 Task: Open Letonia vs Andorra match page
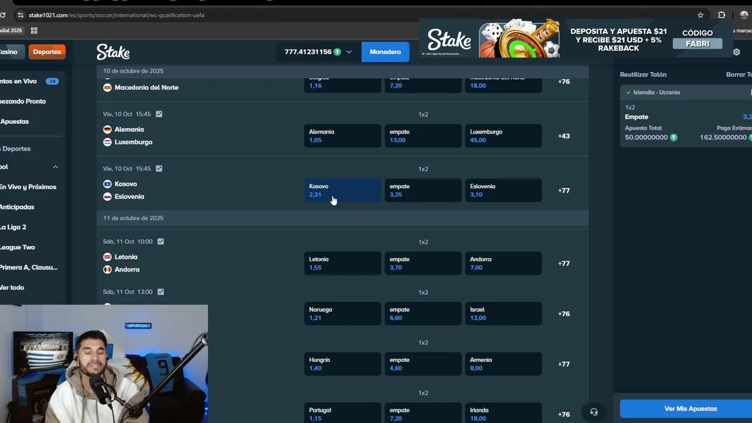click(122, 263)
